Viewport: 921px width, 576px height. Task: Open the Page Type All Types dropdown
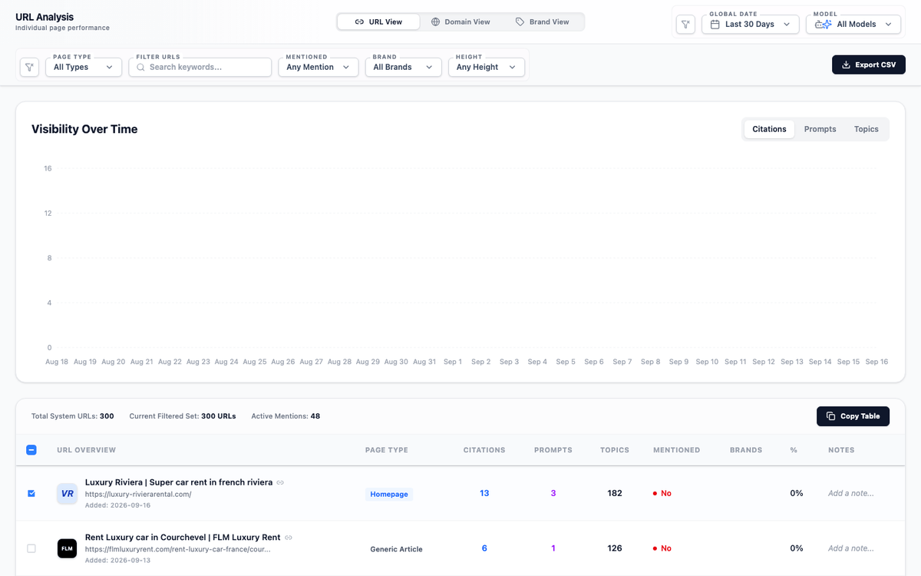[84, 67]
